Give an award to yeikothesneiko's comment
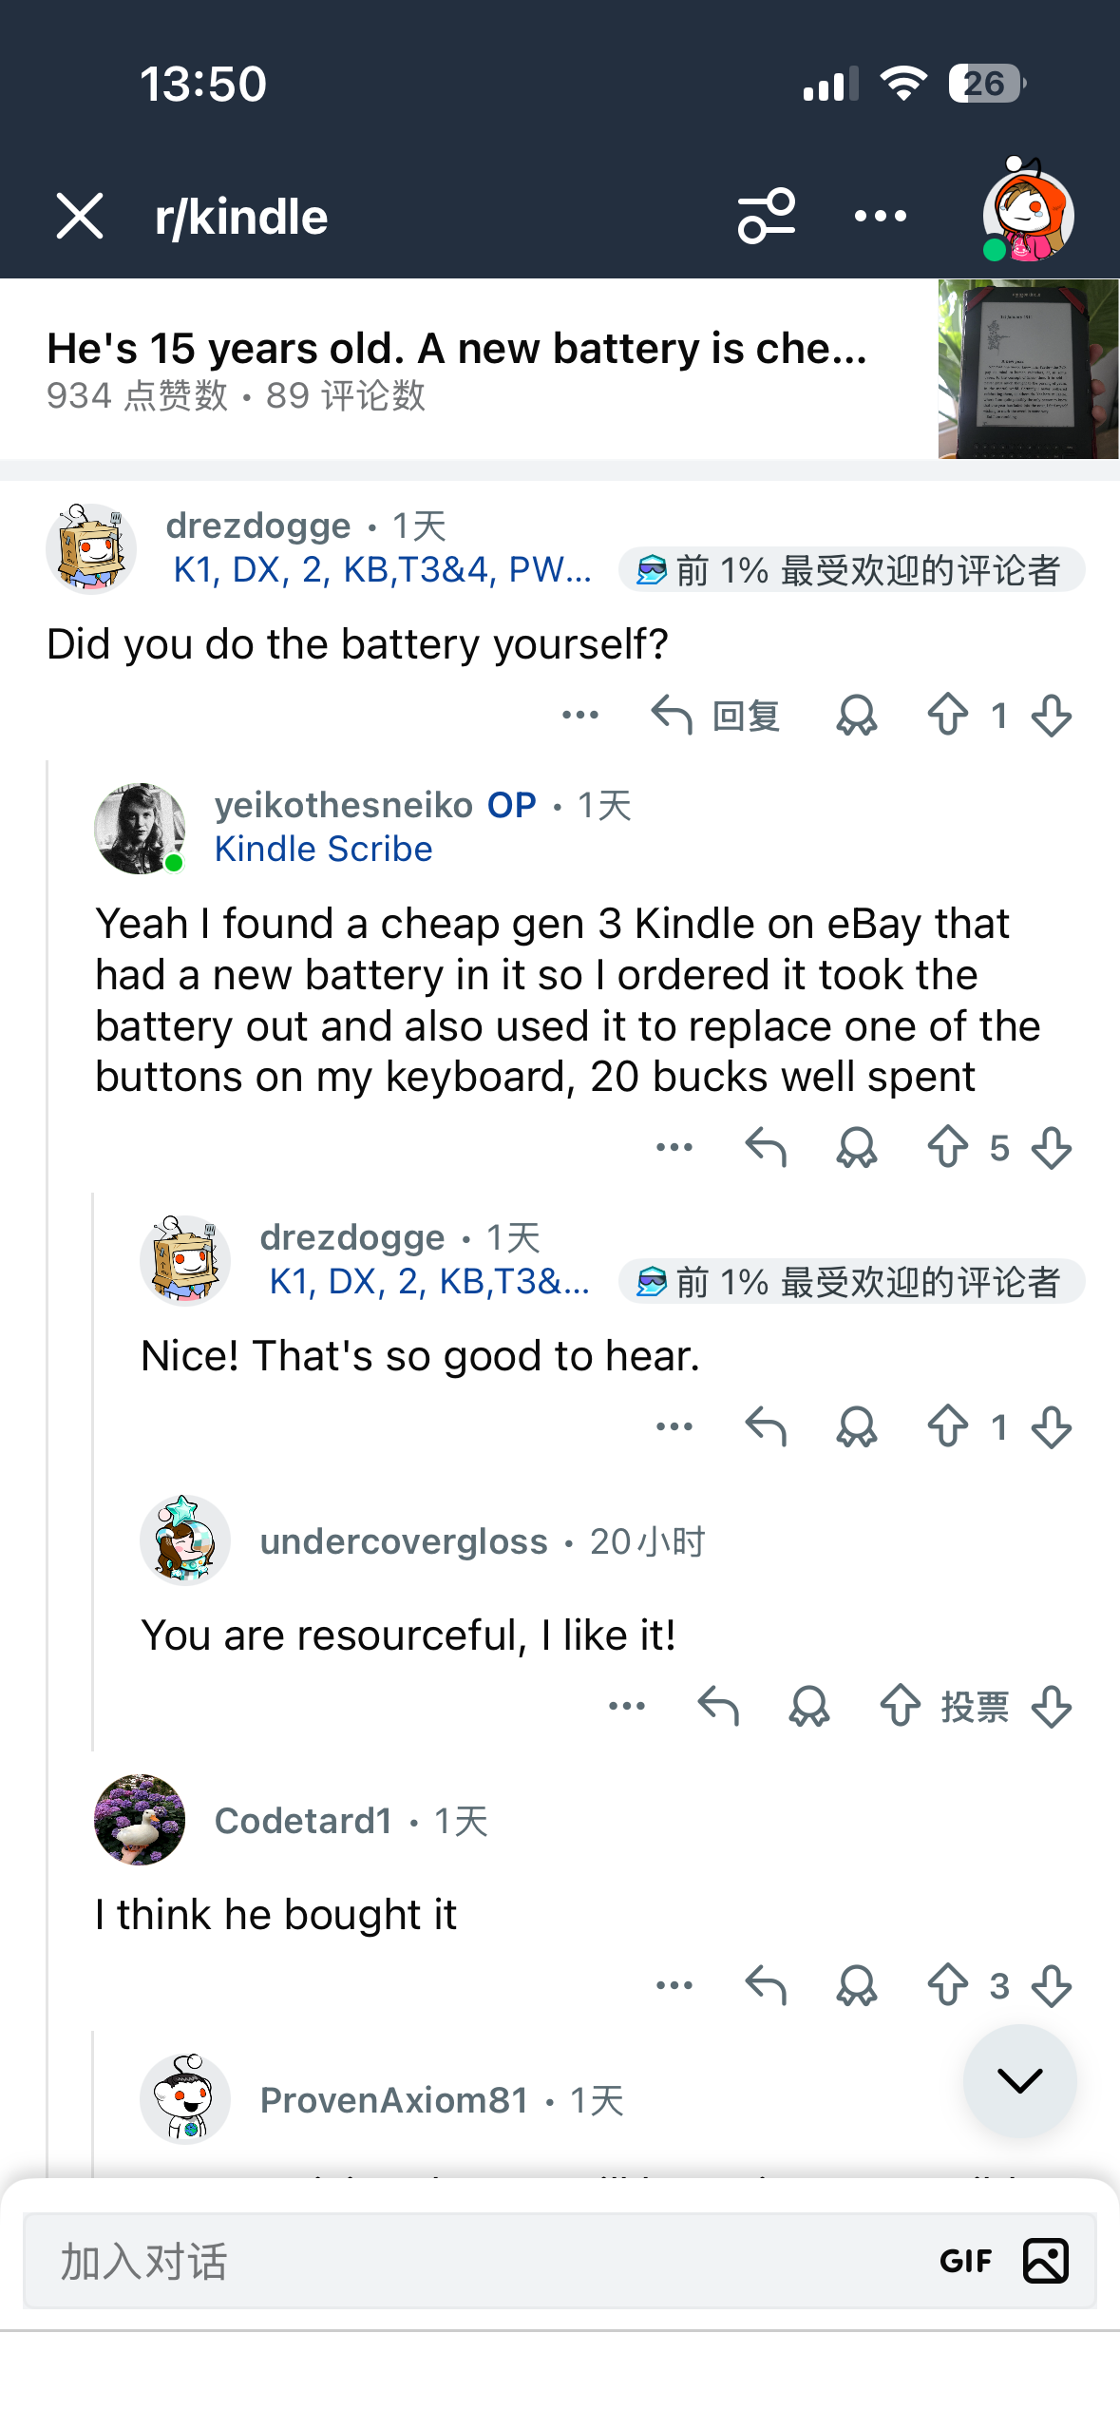 856,1148
